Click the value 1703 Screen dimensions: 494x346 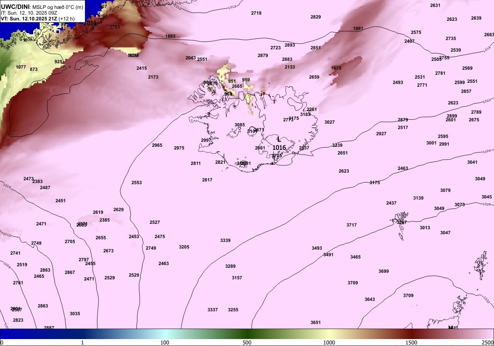(x=115, y=27)
